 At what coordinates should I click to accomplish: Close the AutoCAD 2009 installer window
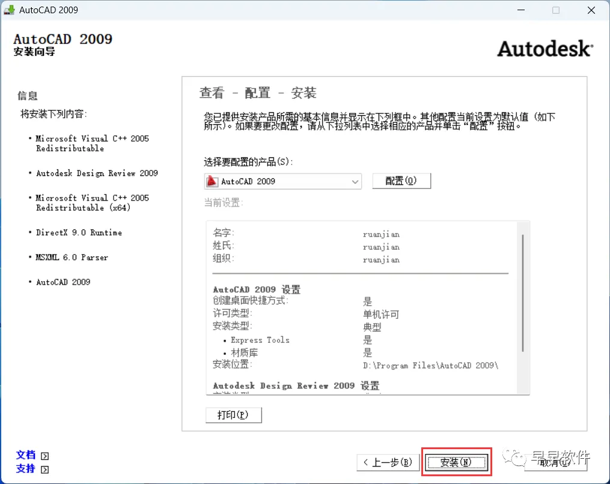coord(591,10)
